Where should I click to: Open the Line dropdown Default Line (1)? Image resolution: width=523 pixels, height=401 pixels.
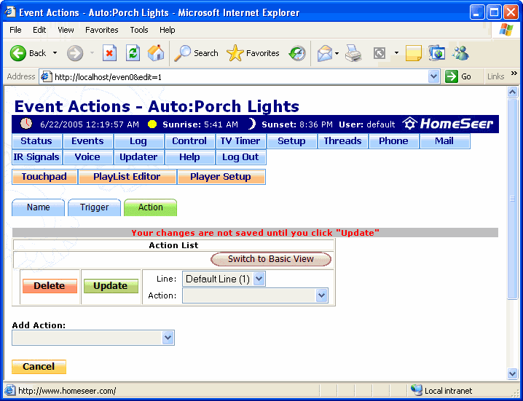224,279
